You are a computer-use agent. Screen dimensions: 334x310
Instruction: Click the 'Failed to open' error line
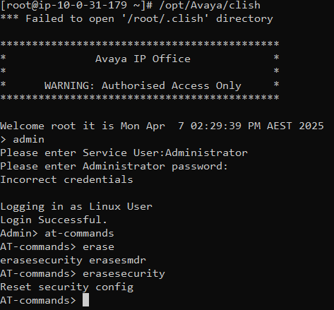tap(136, 18)
